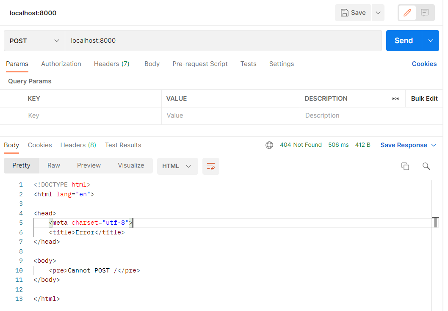Image resolution: width=448 pixels, height=311 pixels.
Task: Click the 404 Not Found status
Action: click(x=301, y=145)
